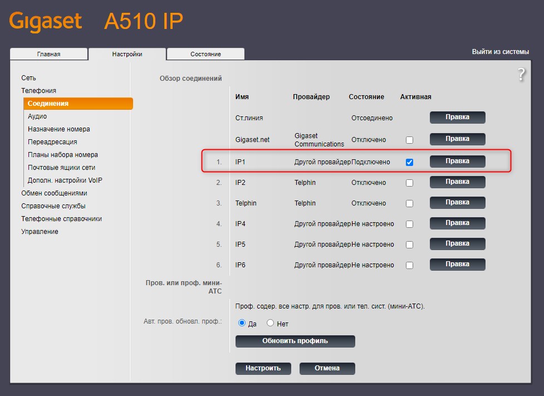
Task: Open the Телефония sidebar section
Action: pos(38,91)
